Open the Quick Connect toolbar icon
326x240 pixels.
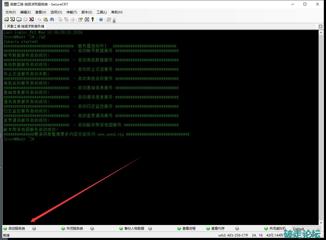click(12, 19)
